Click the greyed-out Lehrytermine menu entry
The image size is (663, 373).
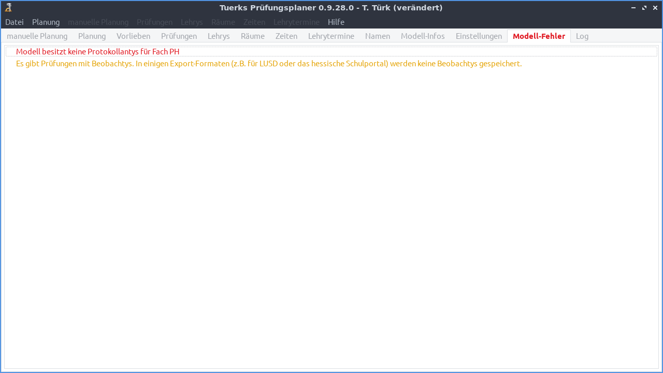pos(296,22)
